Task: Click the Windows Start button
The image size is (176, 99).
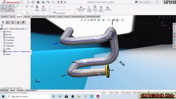Action: (3, 97)
